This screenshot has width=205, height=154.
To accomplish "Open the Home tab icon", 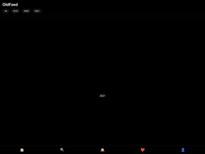I will click(22, 150).
